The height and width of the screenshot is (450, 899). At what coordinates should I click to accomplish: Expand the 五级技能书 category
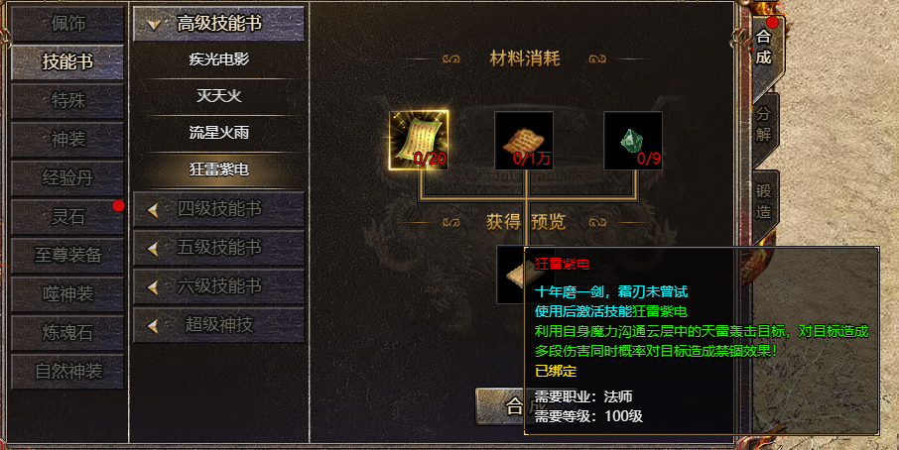[218, 248]
